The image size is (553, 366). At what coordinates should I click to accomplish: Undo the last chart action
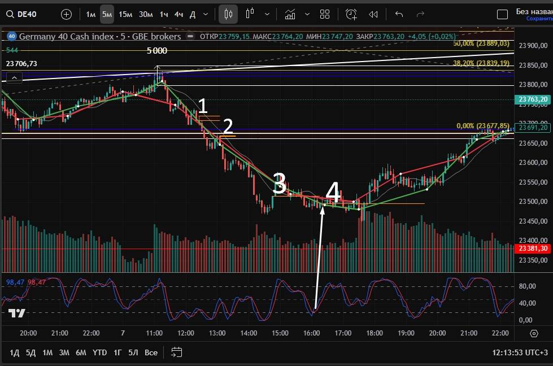[399, 14]
